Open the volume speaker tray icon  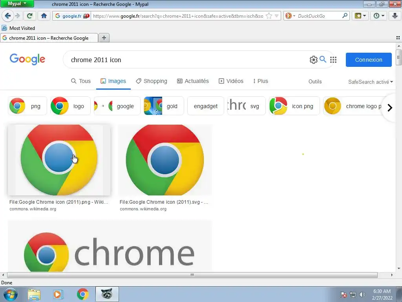(x=362, y=295)
